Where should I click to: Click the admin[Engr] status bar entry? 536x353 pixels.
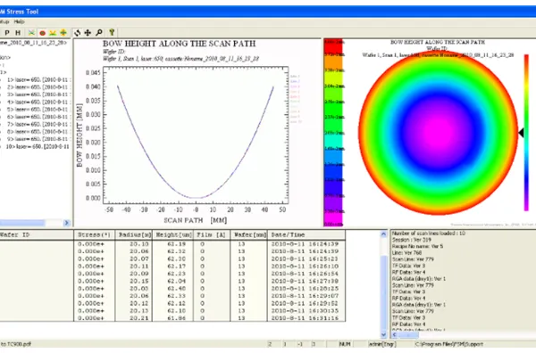[x=382, y=344]
